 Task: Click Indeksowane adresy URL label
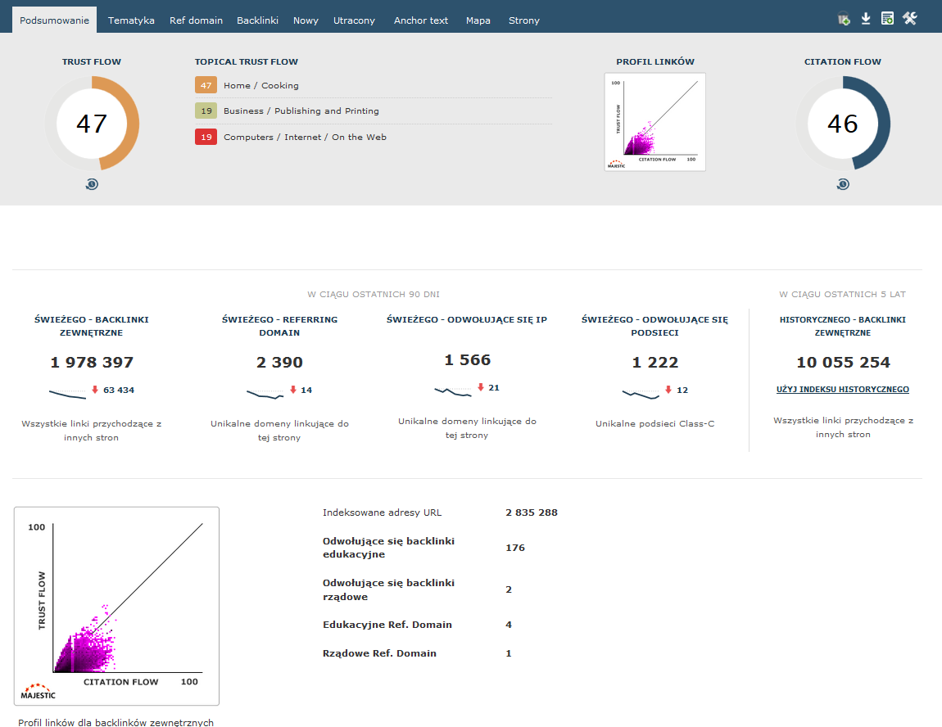tap(382, 512)
